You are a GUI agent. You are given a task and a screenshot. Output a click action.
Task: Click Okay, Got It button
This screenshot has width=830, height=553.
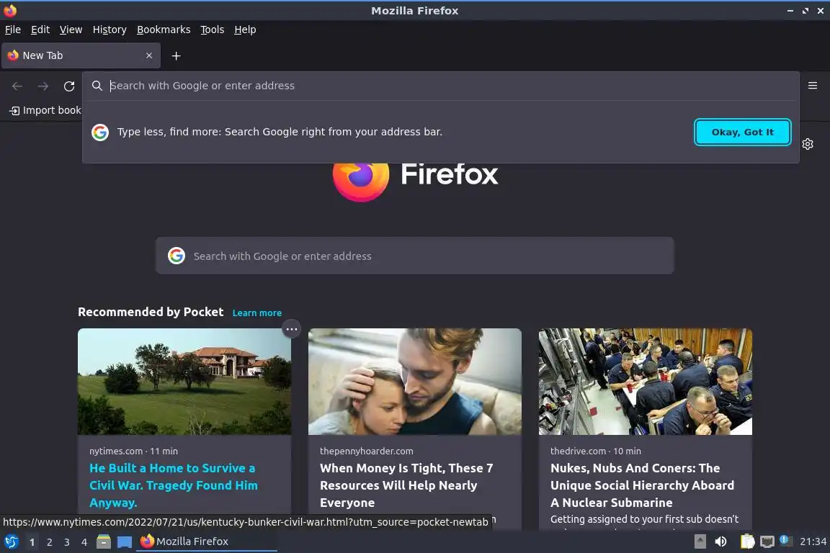[x=742, y=132]
